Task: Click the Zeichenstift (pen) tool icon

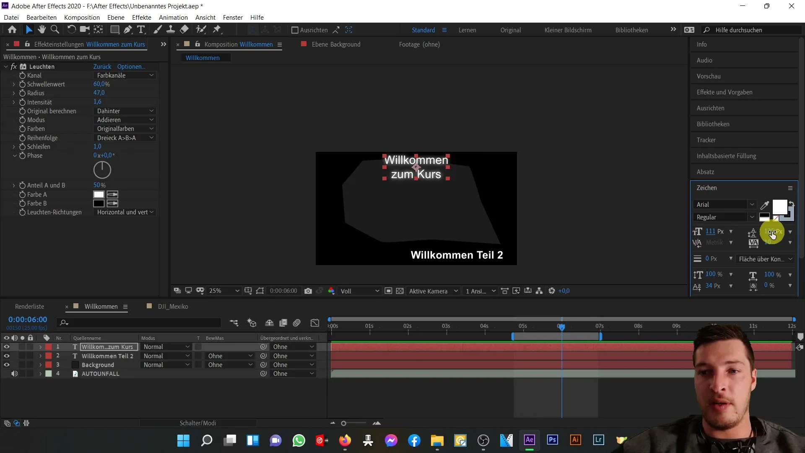Action: 126,30
